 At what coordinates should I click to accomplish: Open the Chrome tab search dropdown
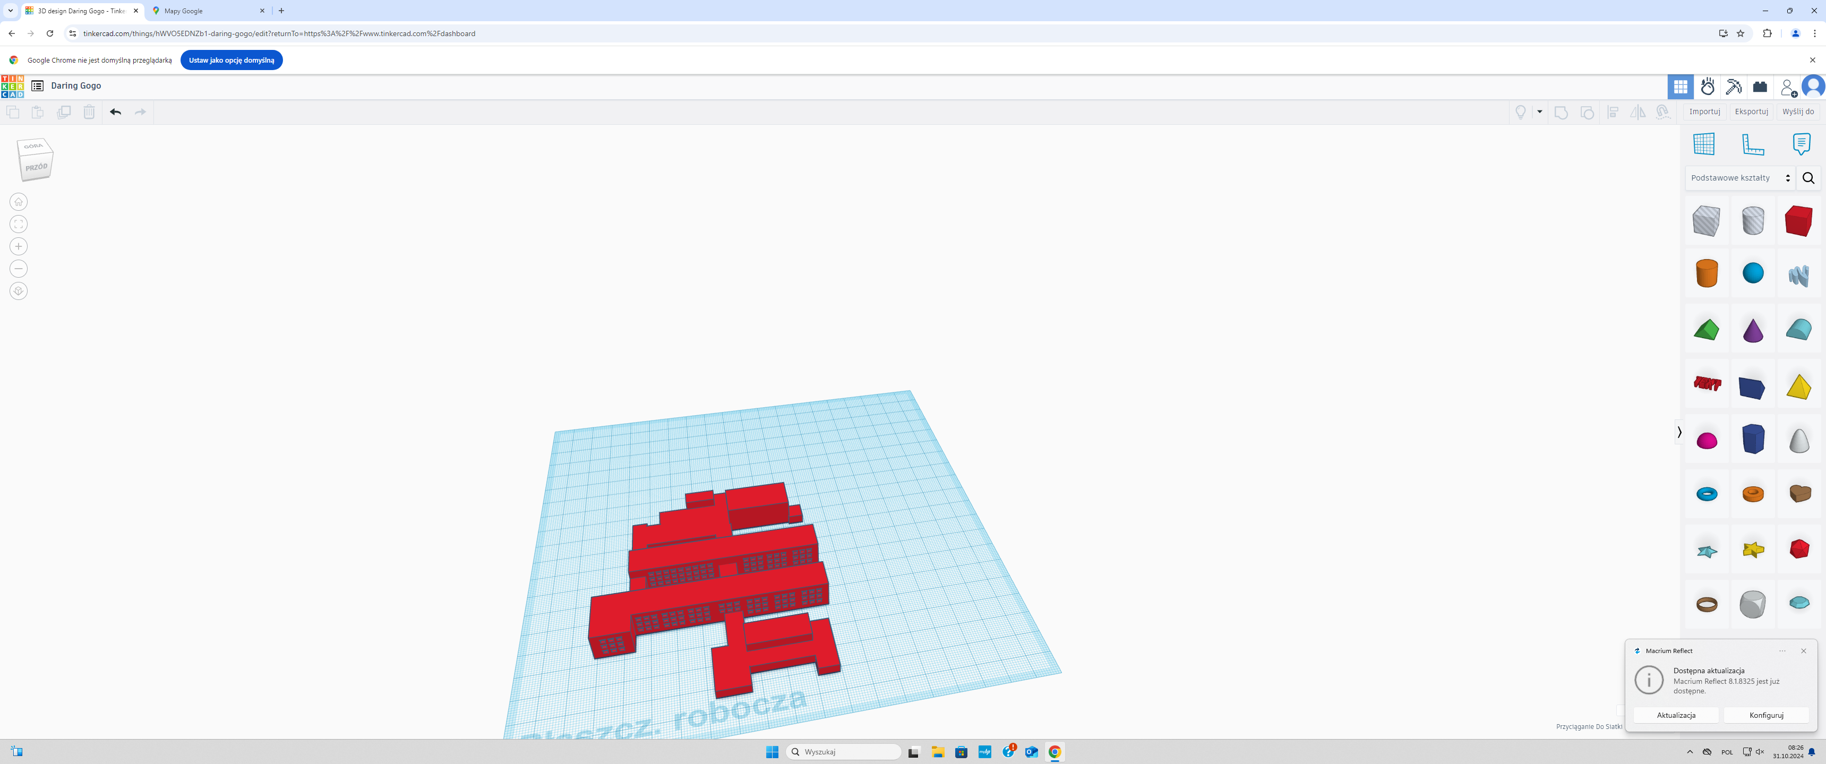10,11
